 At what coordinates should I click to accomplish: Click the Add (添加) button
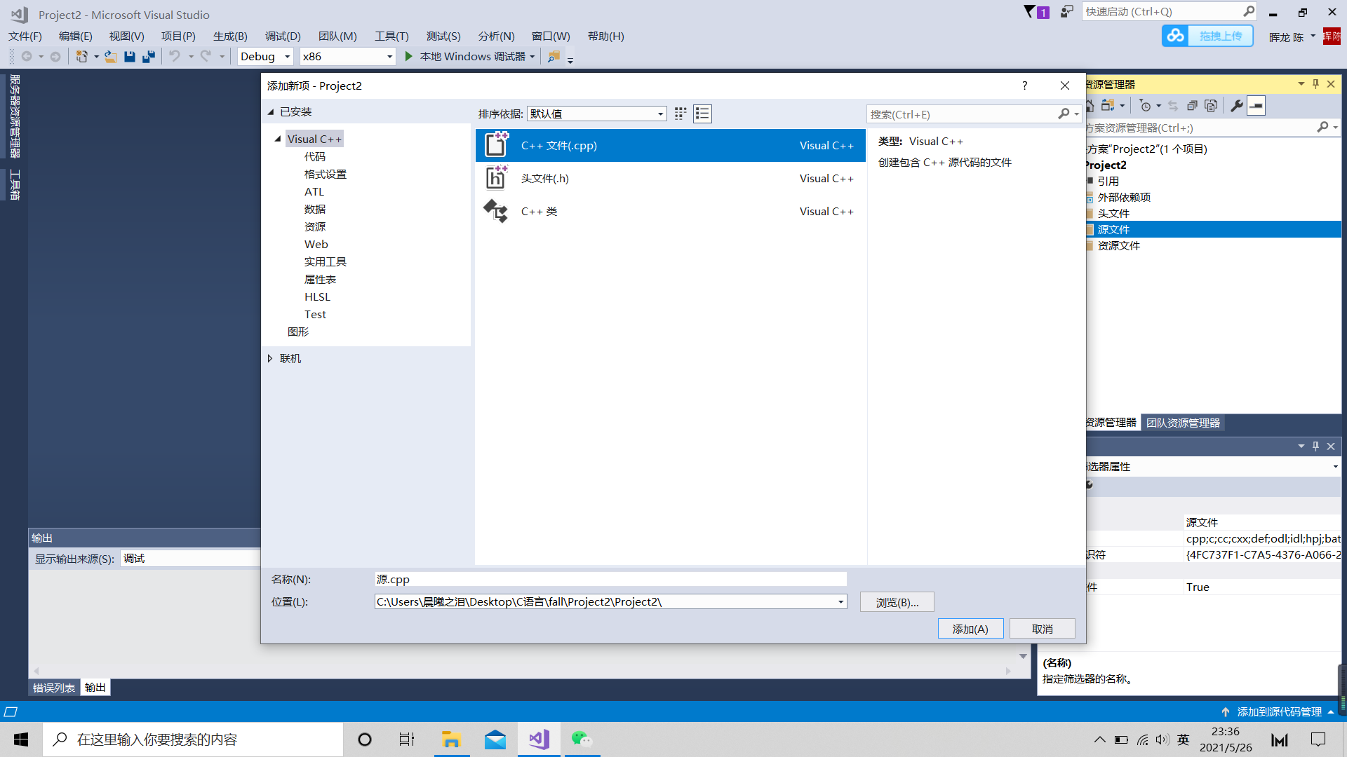pyautogui.click(x=970, y=629)
